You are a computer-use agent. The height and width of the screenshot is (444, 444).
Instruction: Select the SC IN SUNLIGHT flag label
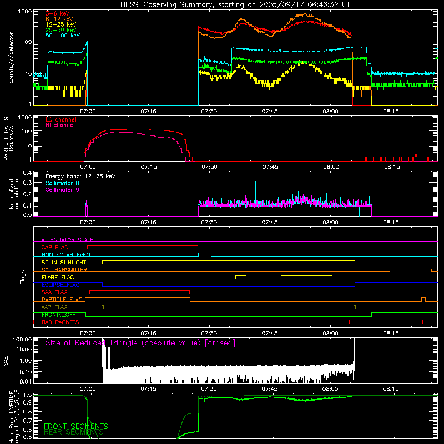[64, 262]
